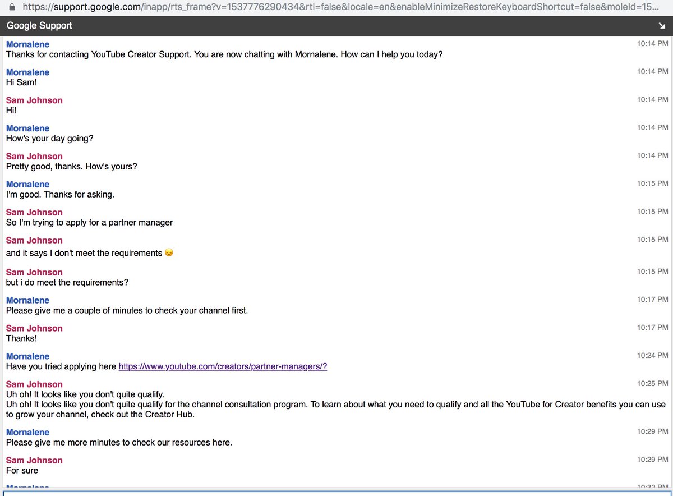
Task: Select 'I'm good. Thanks for asking.' message
Action: (x=60, y=195)
